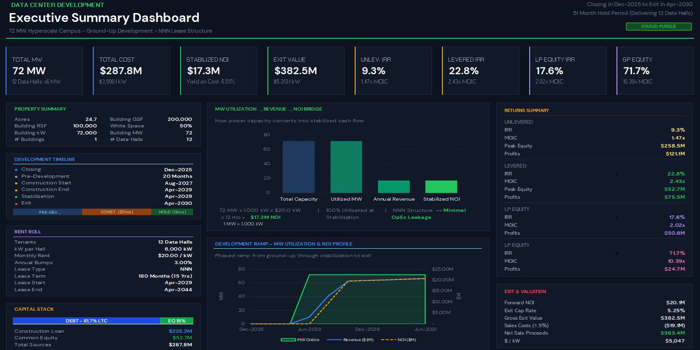Select the Exit Cap Rate 5.25% value

(676, 310)
